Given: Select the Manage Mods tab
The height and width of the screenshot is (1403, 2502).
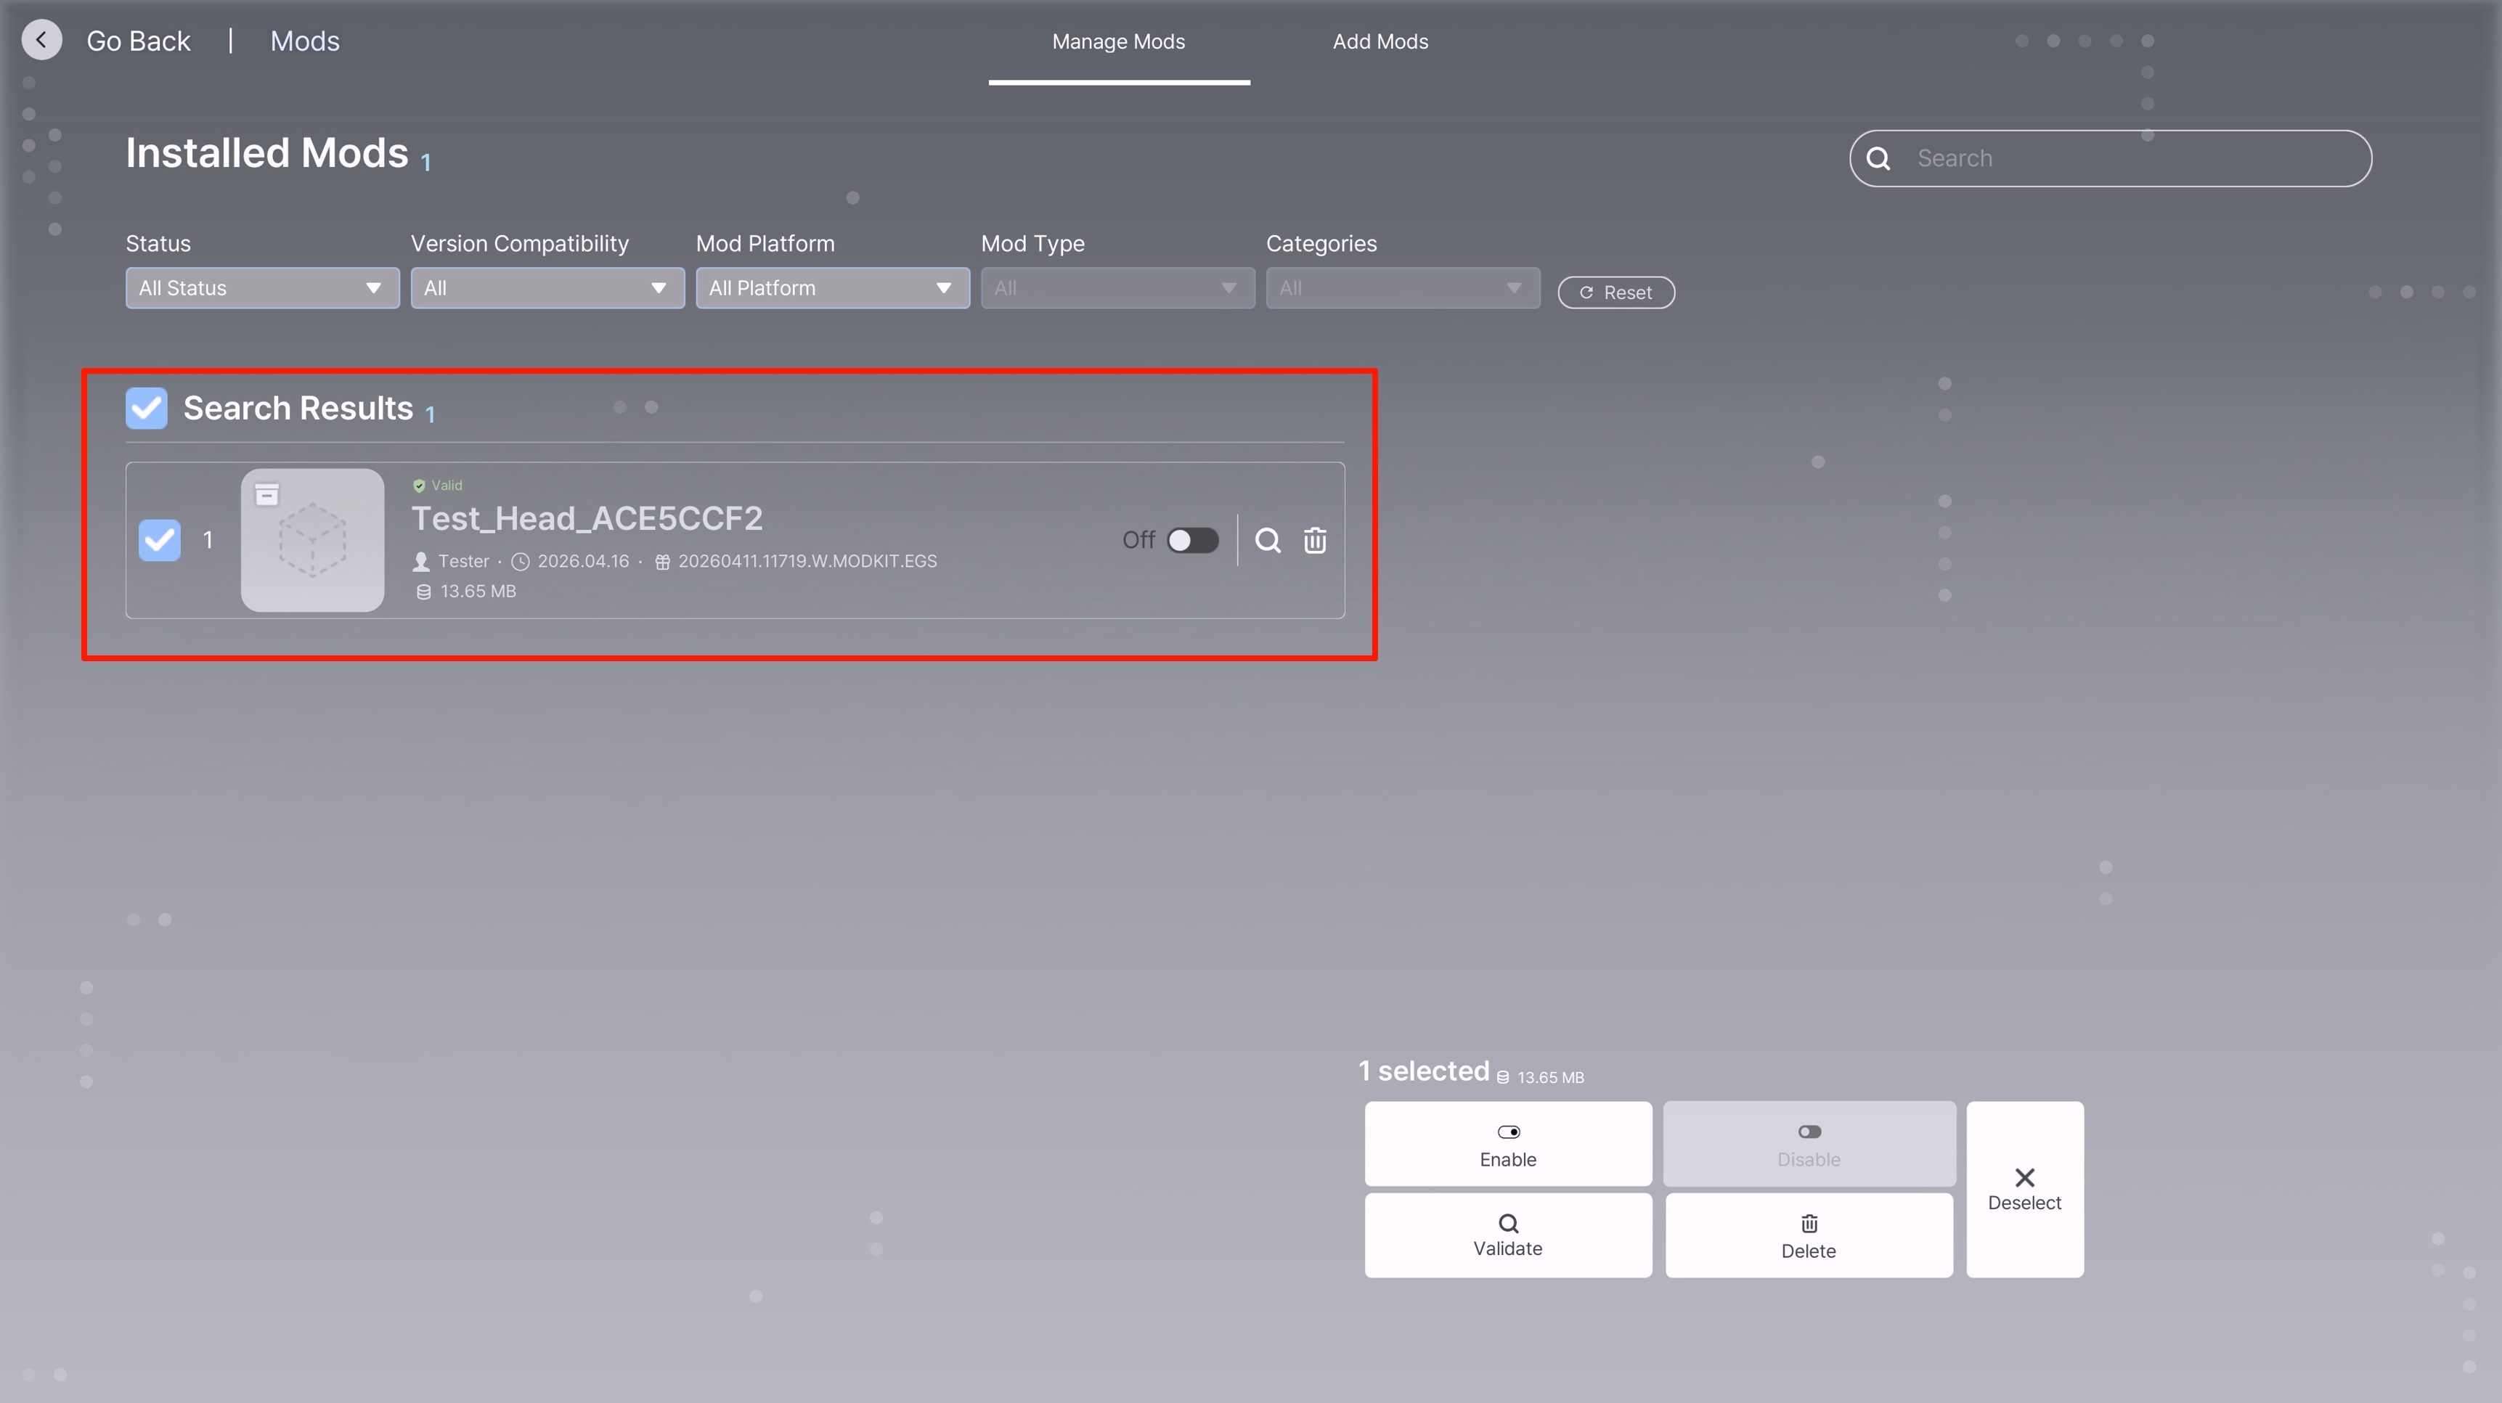Looking at the screenshot, I should 1118,42.
